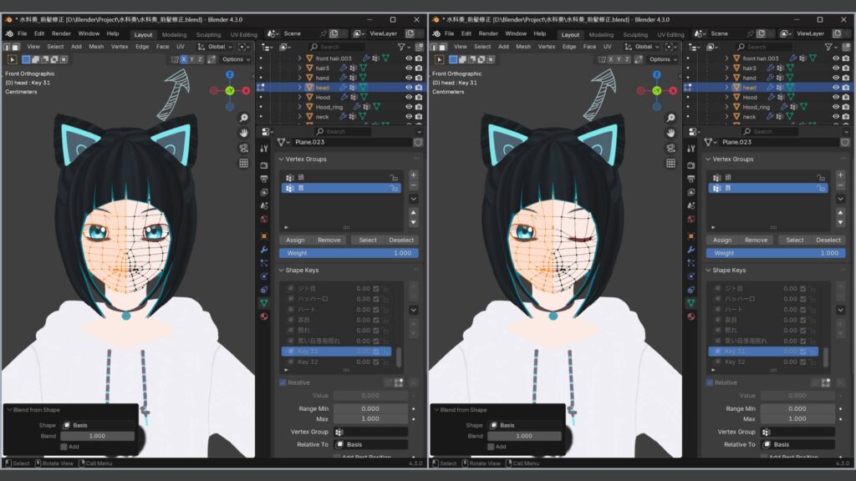This screenshot has width=856, height=481.
Task: Switch to Modeling workspace tab, left window
Action: [174, 34]
